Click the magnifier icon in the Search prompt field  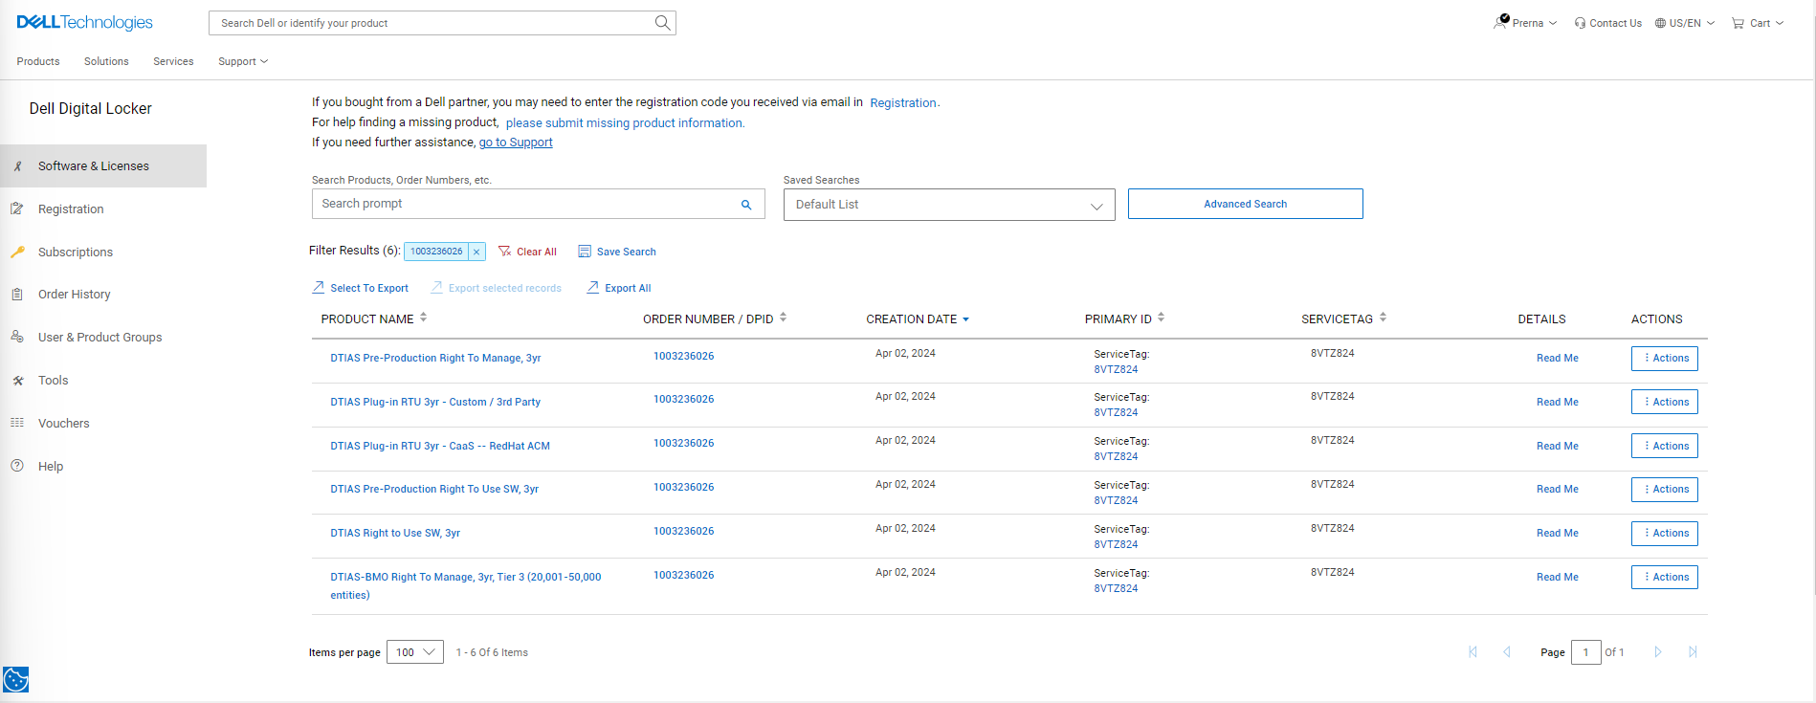[x=746, y=205]
